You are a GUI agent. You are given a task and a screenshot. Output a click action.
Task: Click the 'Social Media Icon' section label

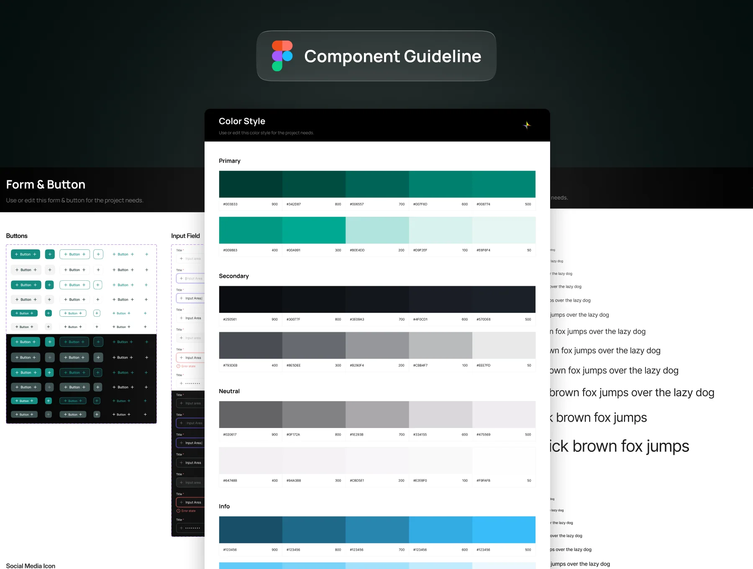(x=31, y=566)
